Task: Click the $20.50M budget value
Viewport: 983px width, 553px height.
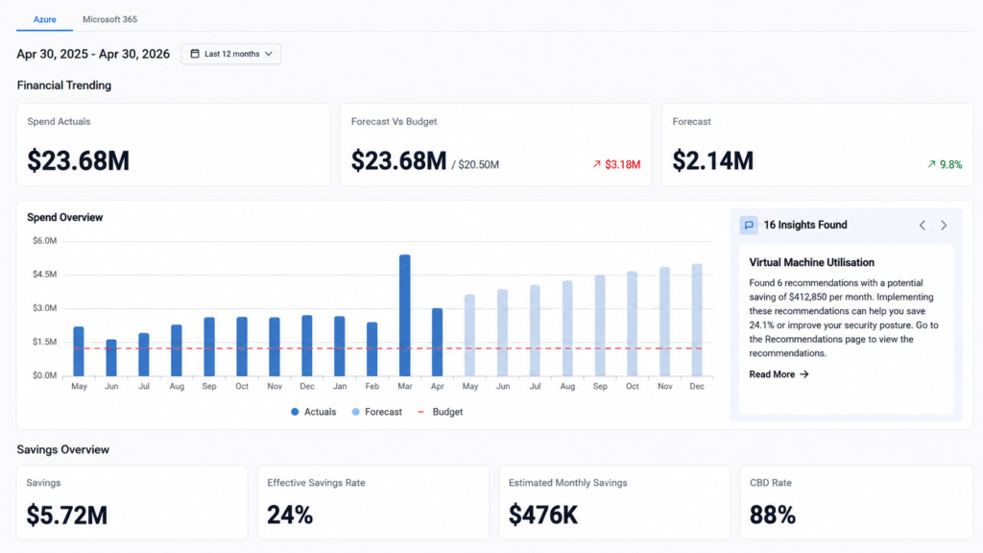Action: 478,165
